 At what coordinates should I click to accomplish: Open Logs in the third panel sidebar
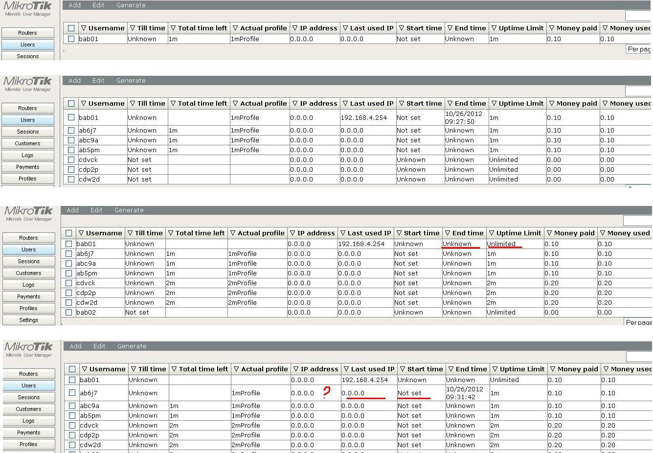coord(28,285)
